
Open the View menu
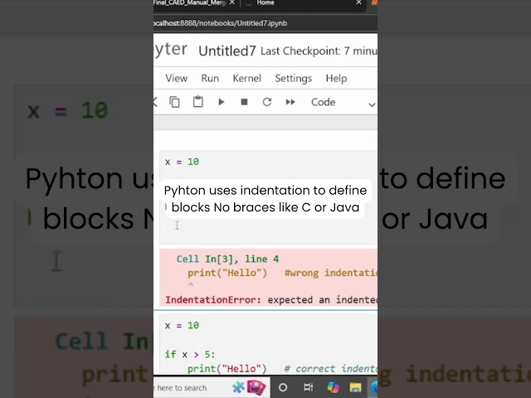click(x=176, y=78)
